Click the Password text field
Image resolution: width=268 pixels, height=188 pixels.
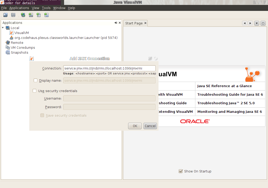109,107
